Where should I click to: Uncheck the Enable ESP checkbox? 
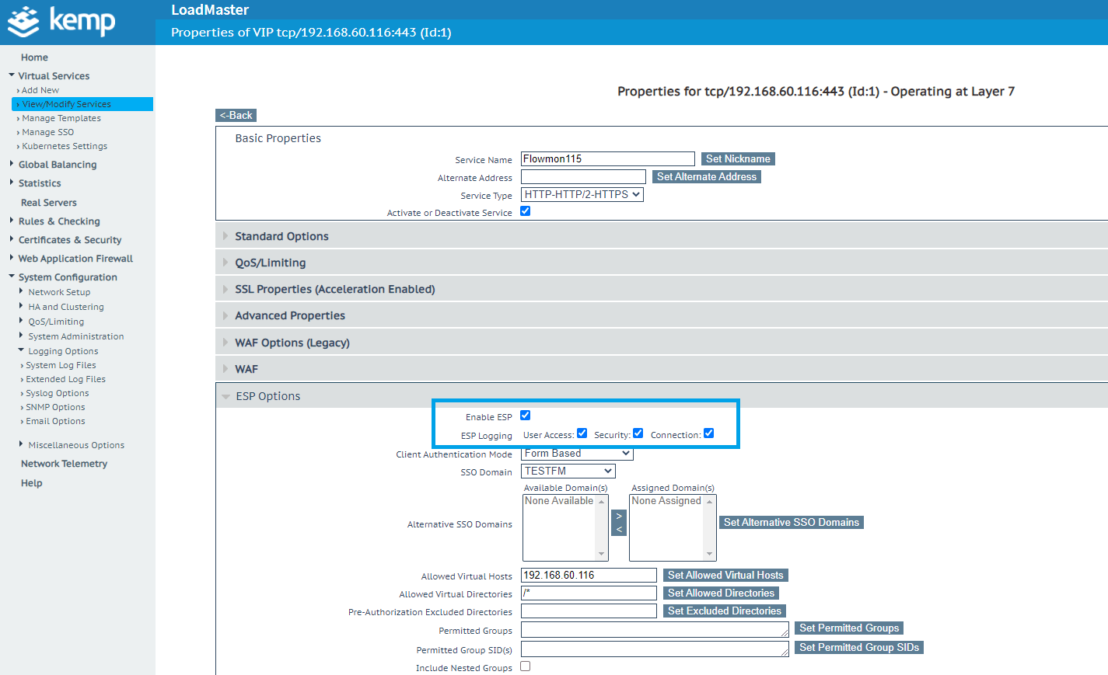point(526,416)
